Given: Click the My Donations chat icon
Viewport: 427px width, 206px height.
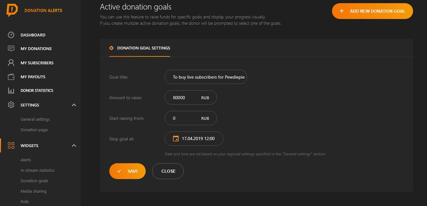Looking at the screenshot, I should [11, 48].
